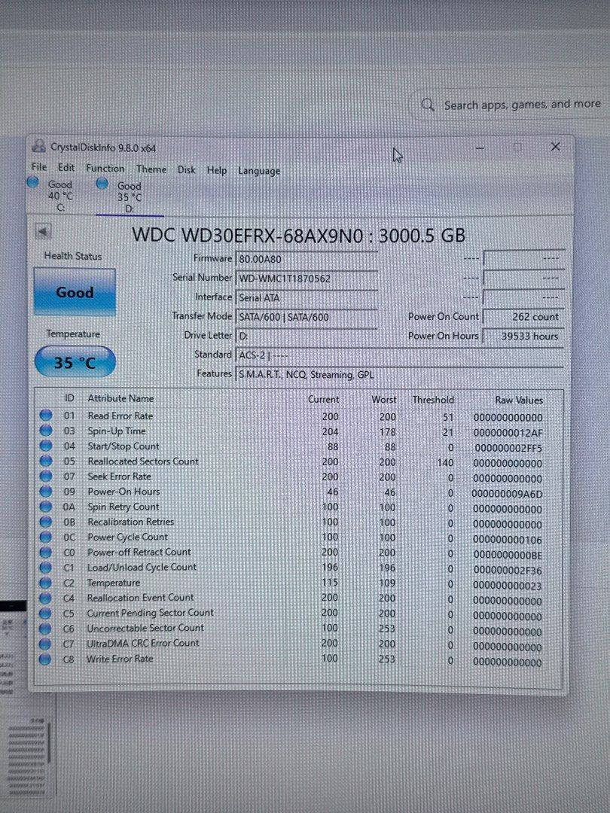Click the Transfer Mode field
610x813 pixels.
pos(307,317)
